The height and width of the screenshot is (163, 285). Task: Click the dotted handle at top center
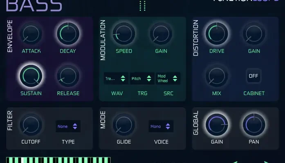click(x=142, y=6)
